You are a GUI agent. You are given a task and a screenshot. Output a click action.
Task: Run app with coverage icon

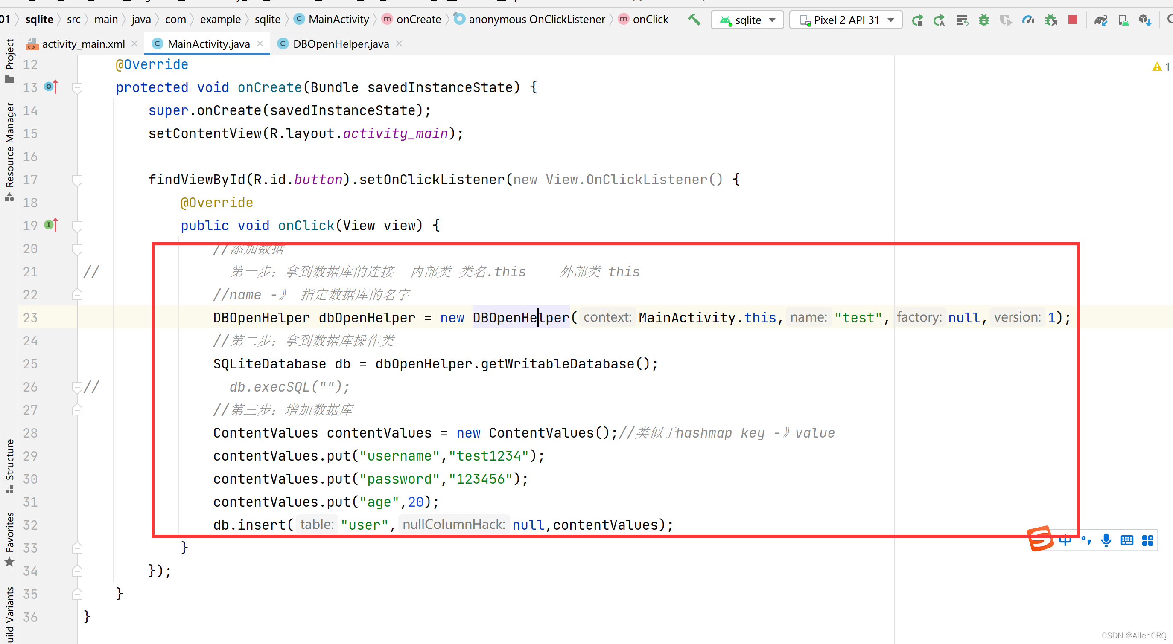coord(1005,20)
